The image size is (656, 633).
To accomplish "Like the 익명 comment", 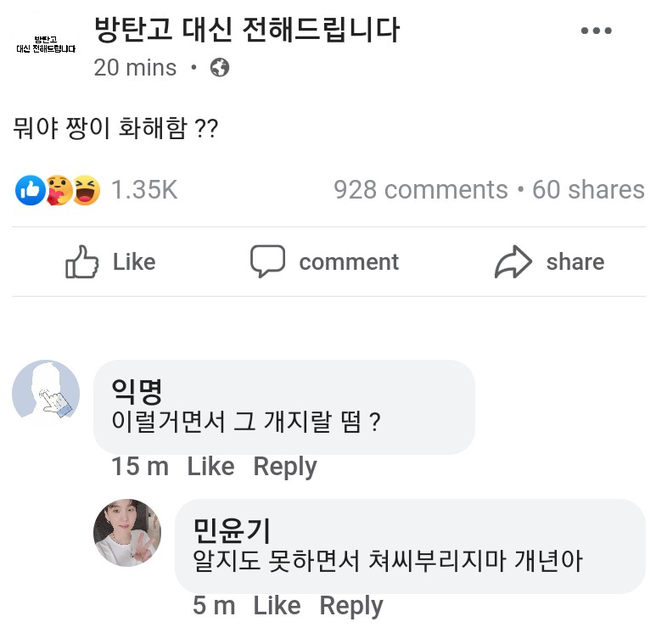I will [x=210, y=467].
